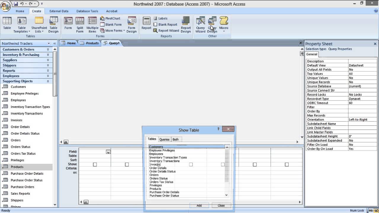The image size is (379, 213).
Task: Click the Report icon in the ribbon
Action: [146, 24]
